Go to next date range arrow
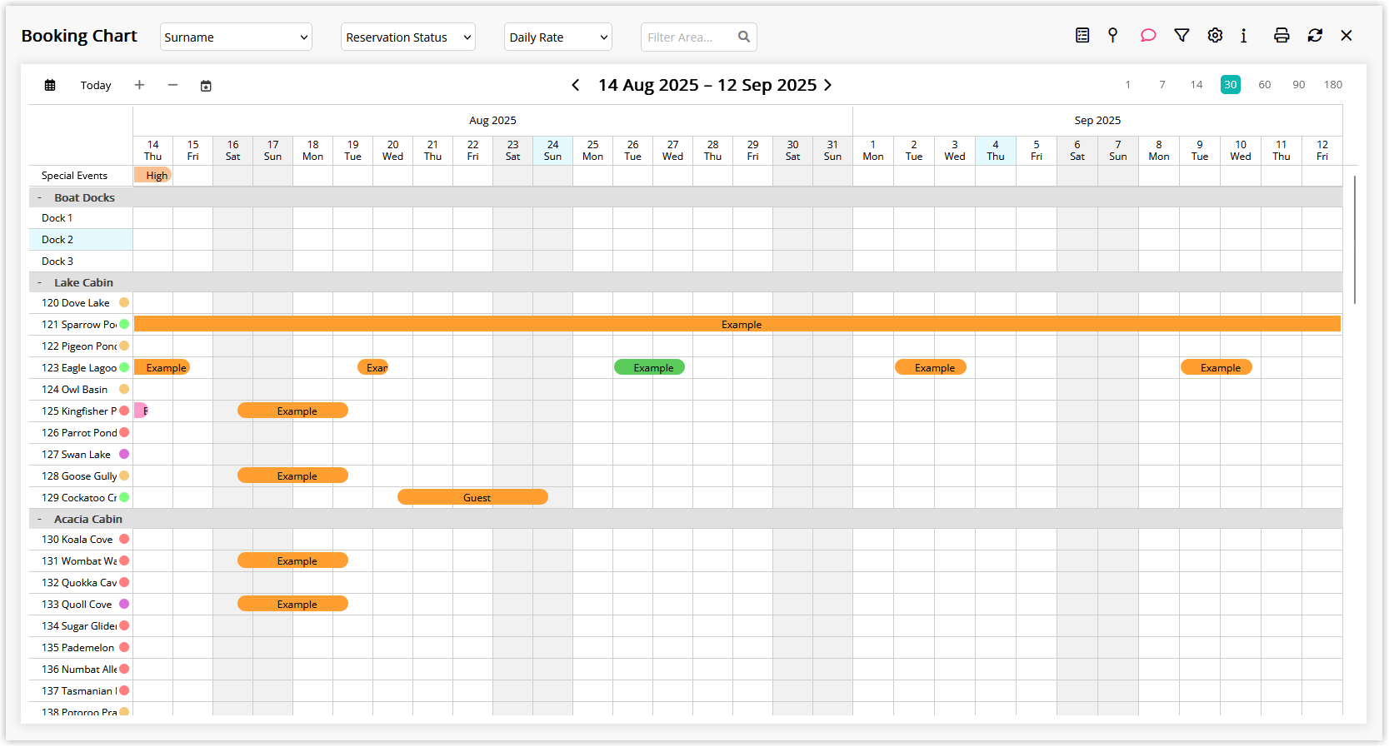Viewport: 1389px width, 747px height. [827, 85]
